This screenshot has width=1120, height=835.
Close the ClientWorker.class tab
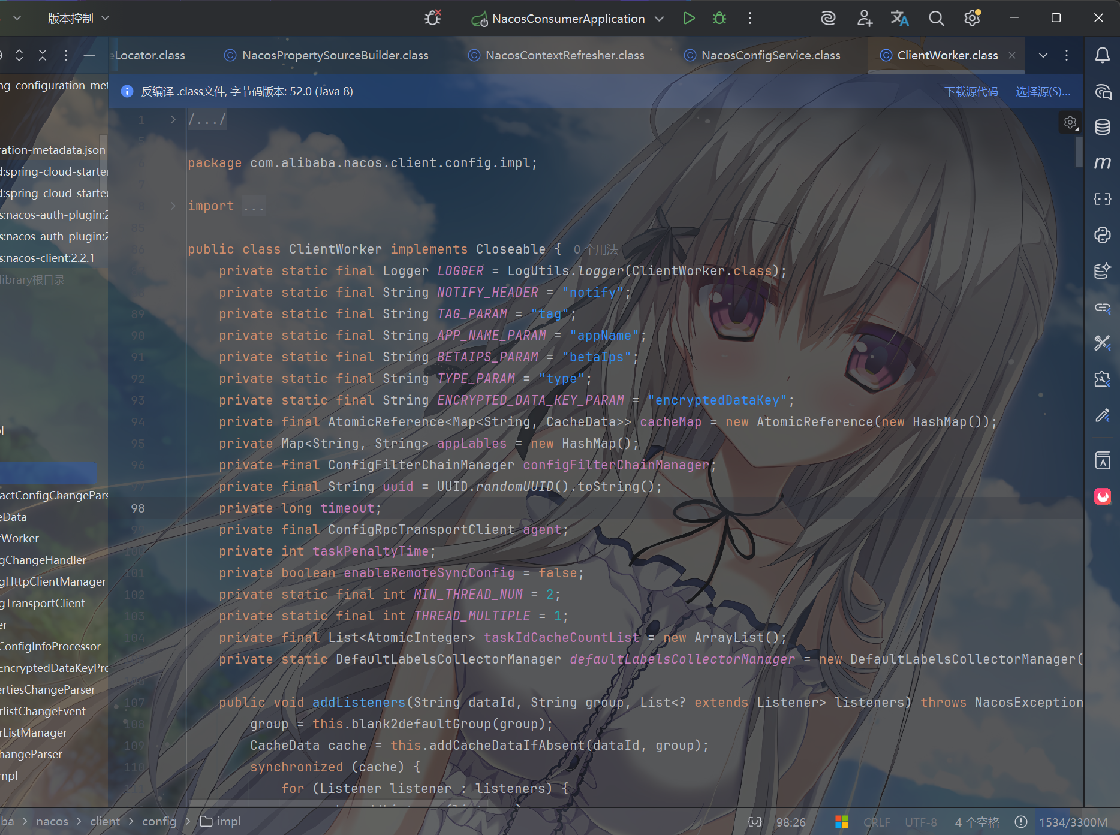click(x=1012, y=55)
